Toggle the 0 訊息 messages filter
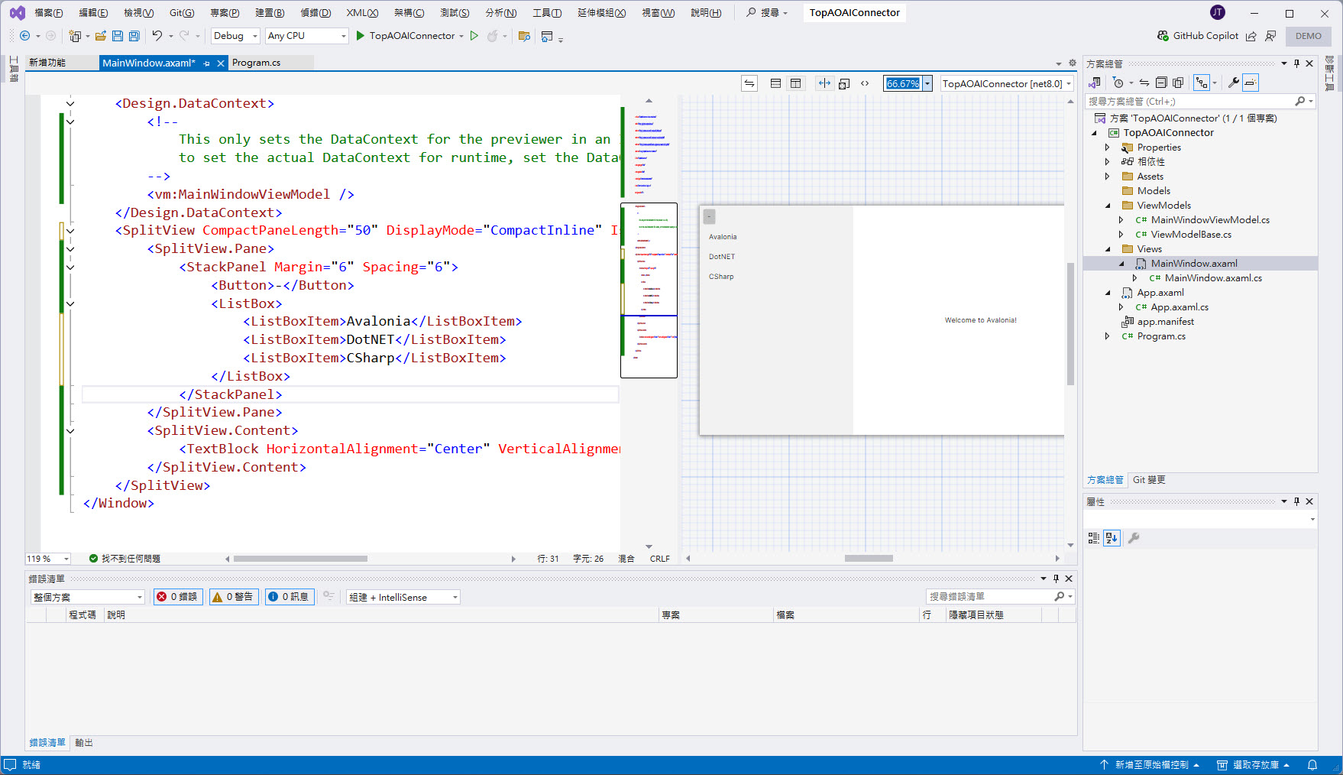The image size is (1343, 775). tap(290, 597)
